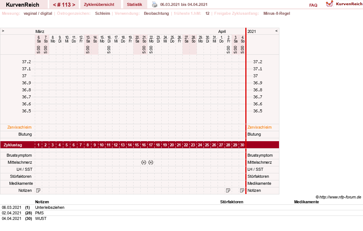Select Mittelschmerz symbol on cycle day 17
Screen dimensions: 363x231
tap(151, 163)
